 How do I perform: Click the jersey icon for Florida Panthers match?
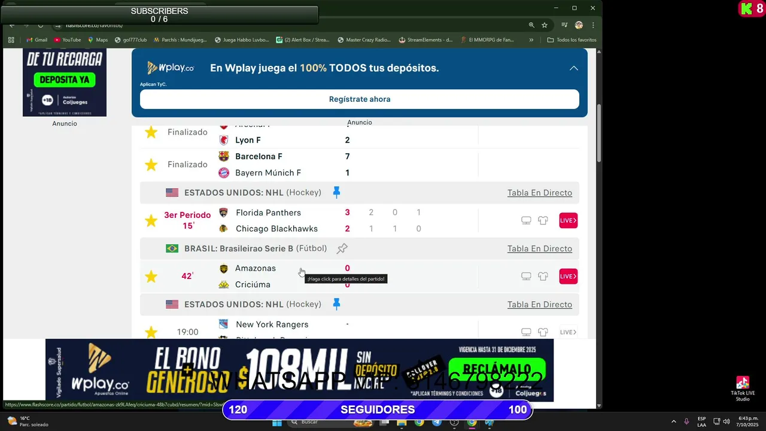click(x=543, y=221)
